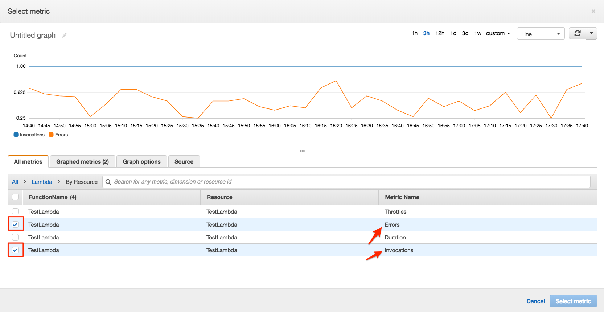The width and height of the screenshot is (604, 312).
Task: Open the Line graph type dropdown
Action: pos(541,34)
